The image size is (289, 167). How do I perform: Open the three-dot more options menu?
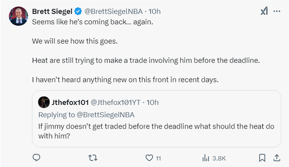[277, 11]
